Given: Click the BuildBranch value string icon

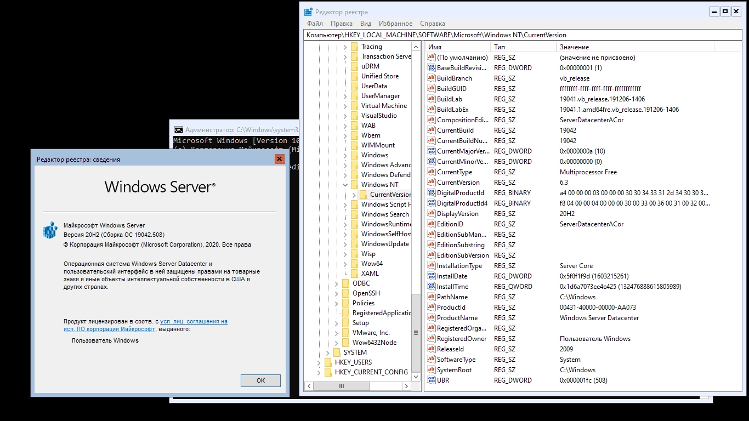Looking at the screenshot, I should coord(432,78).
